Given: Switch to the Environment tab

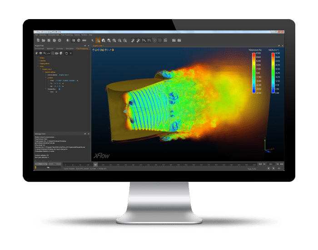Looking at the screenshot, I should pos(40,49).
